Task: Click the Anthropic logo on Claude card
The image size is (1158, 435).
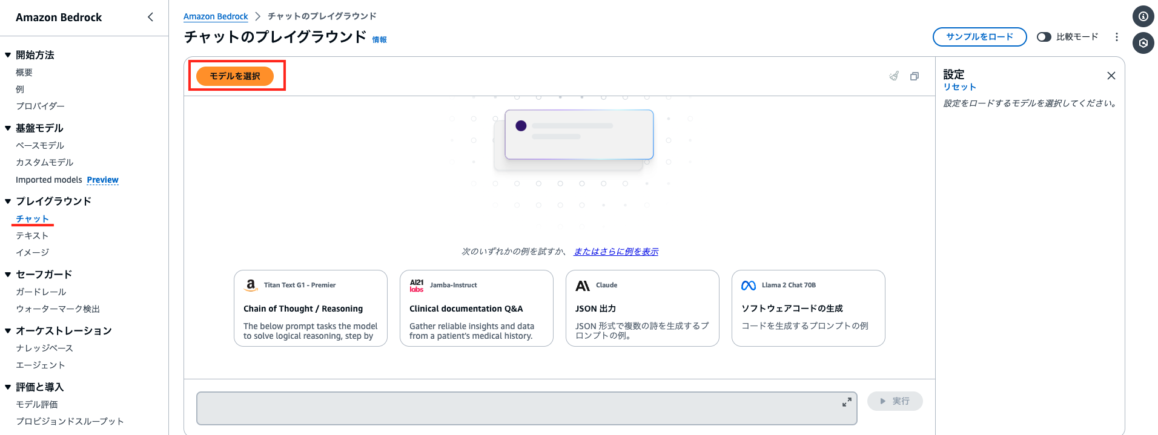Action: click(x=583, y=286)
